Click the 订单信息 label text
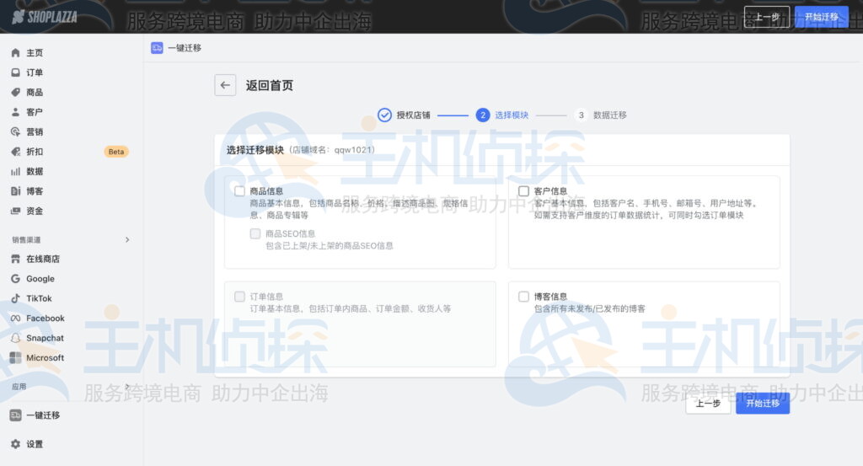The image size is (863, 466). pos(266,297)
